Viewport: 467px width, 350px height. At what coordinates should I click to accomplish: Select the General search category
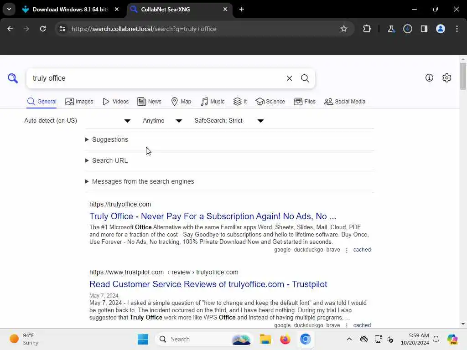tap(42, 102)
